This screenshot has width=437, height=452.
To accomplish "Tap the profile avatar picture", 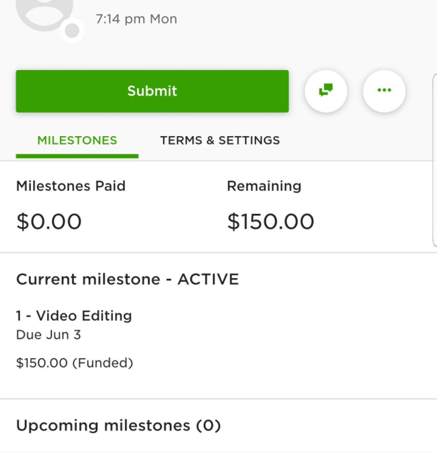I will [44, 14].
